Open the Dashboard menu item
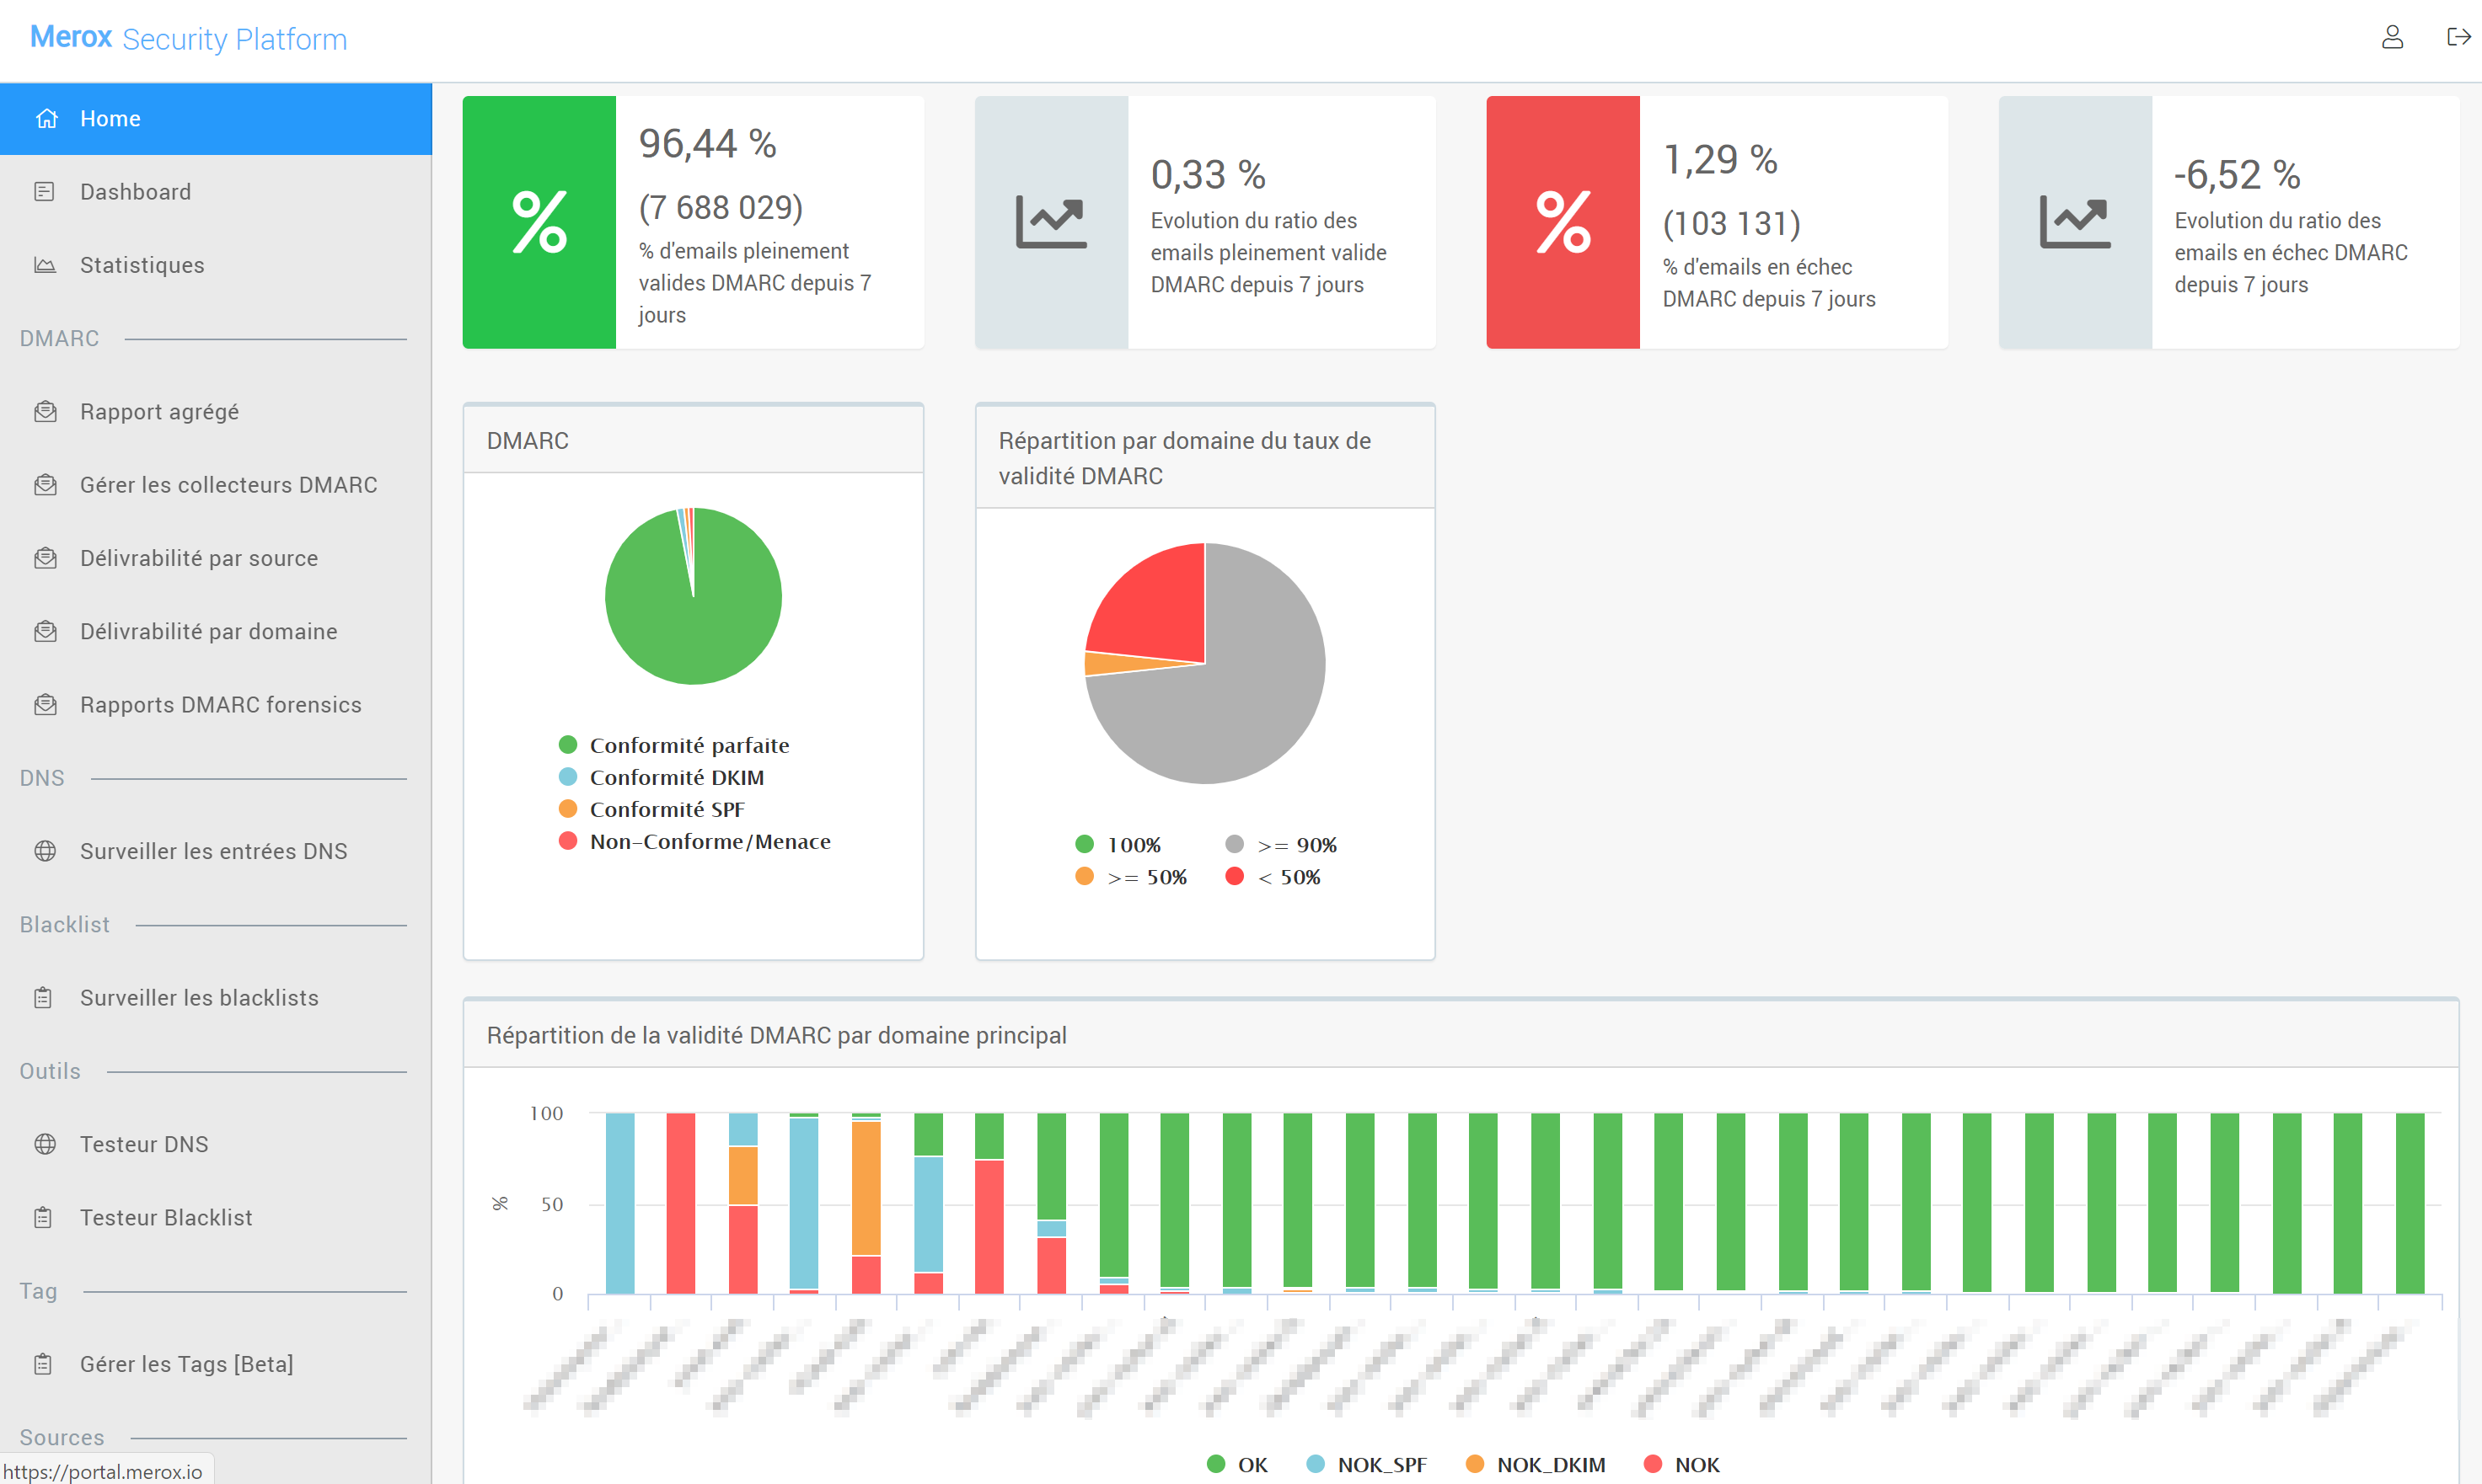The width and height of the screenshot is (2482, 1484). (x=135, y=192)
